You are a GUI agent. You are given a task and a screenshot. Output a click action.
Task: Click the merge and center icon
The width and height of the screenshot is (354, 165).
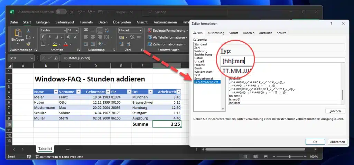point(107,37)
